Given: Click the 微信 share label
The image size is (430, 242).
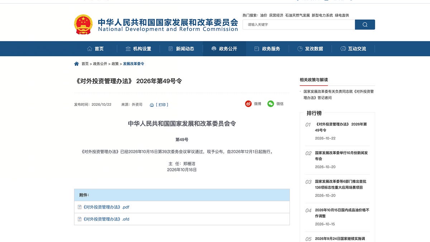Looking at the screenshot, I should (x=280, y=104).
